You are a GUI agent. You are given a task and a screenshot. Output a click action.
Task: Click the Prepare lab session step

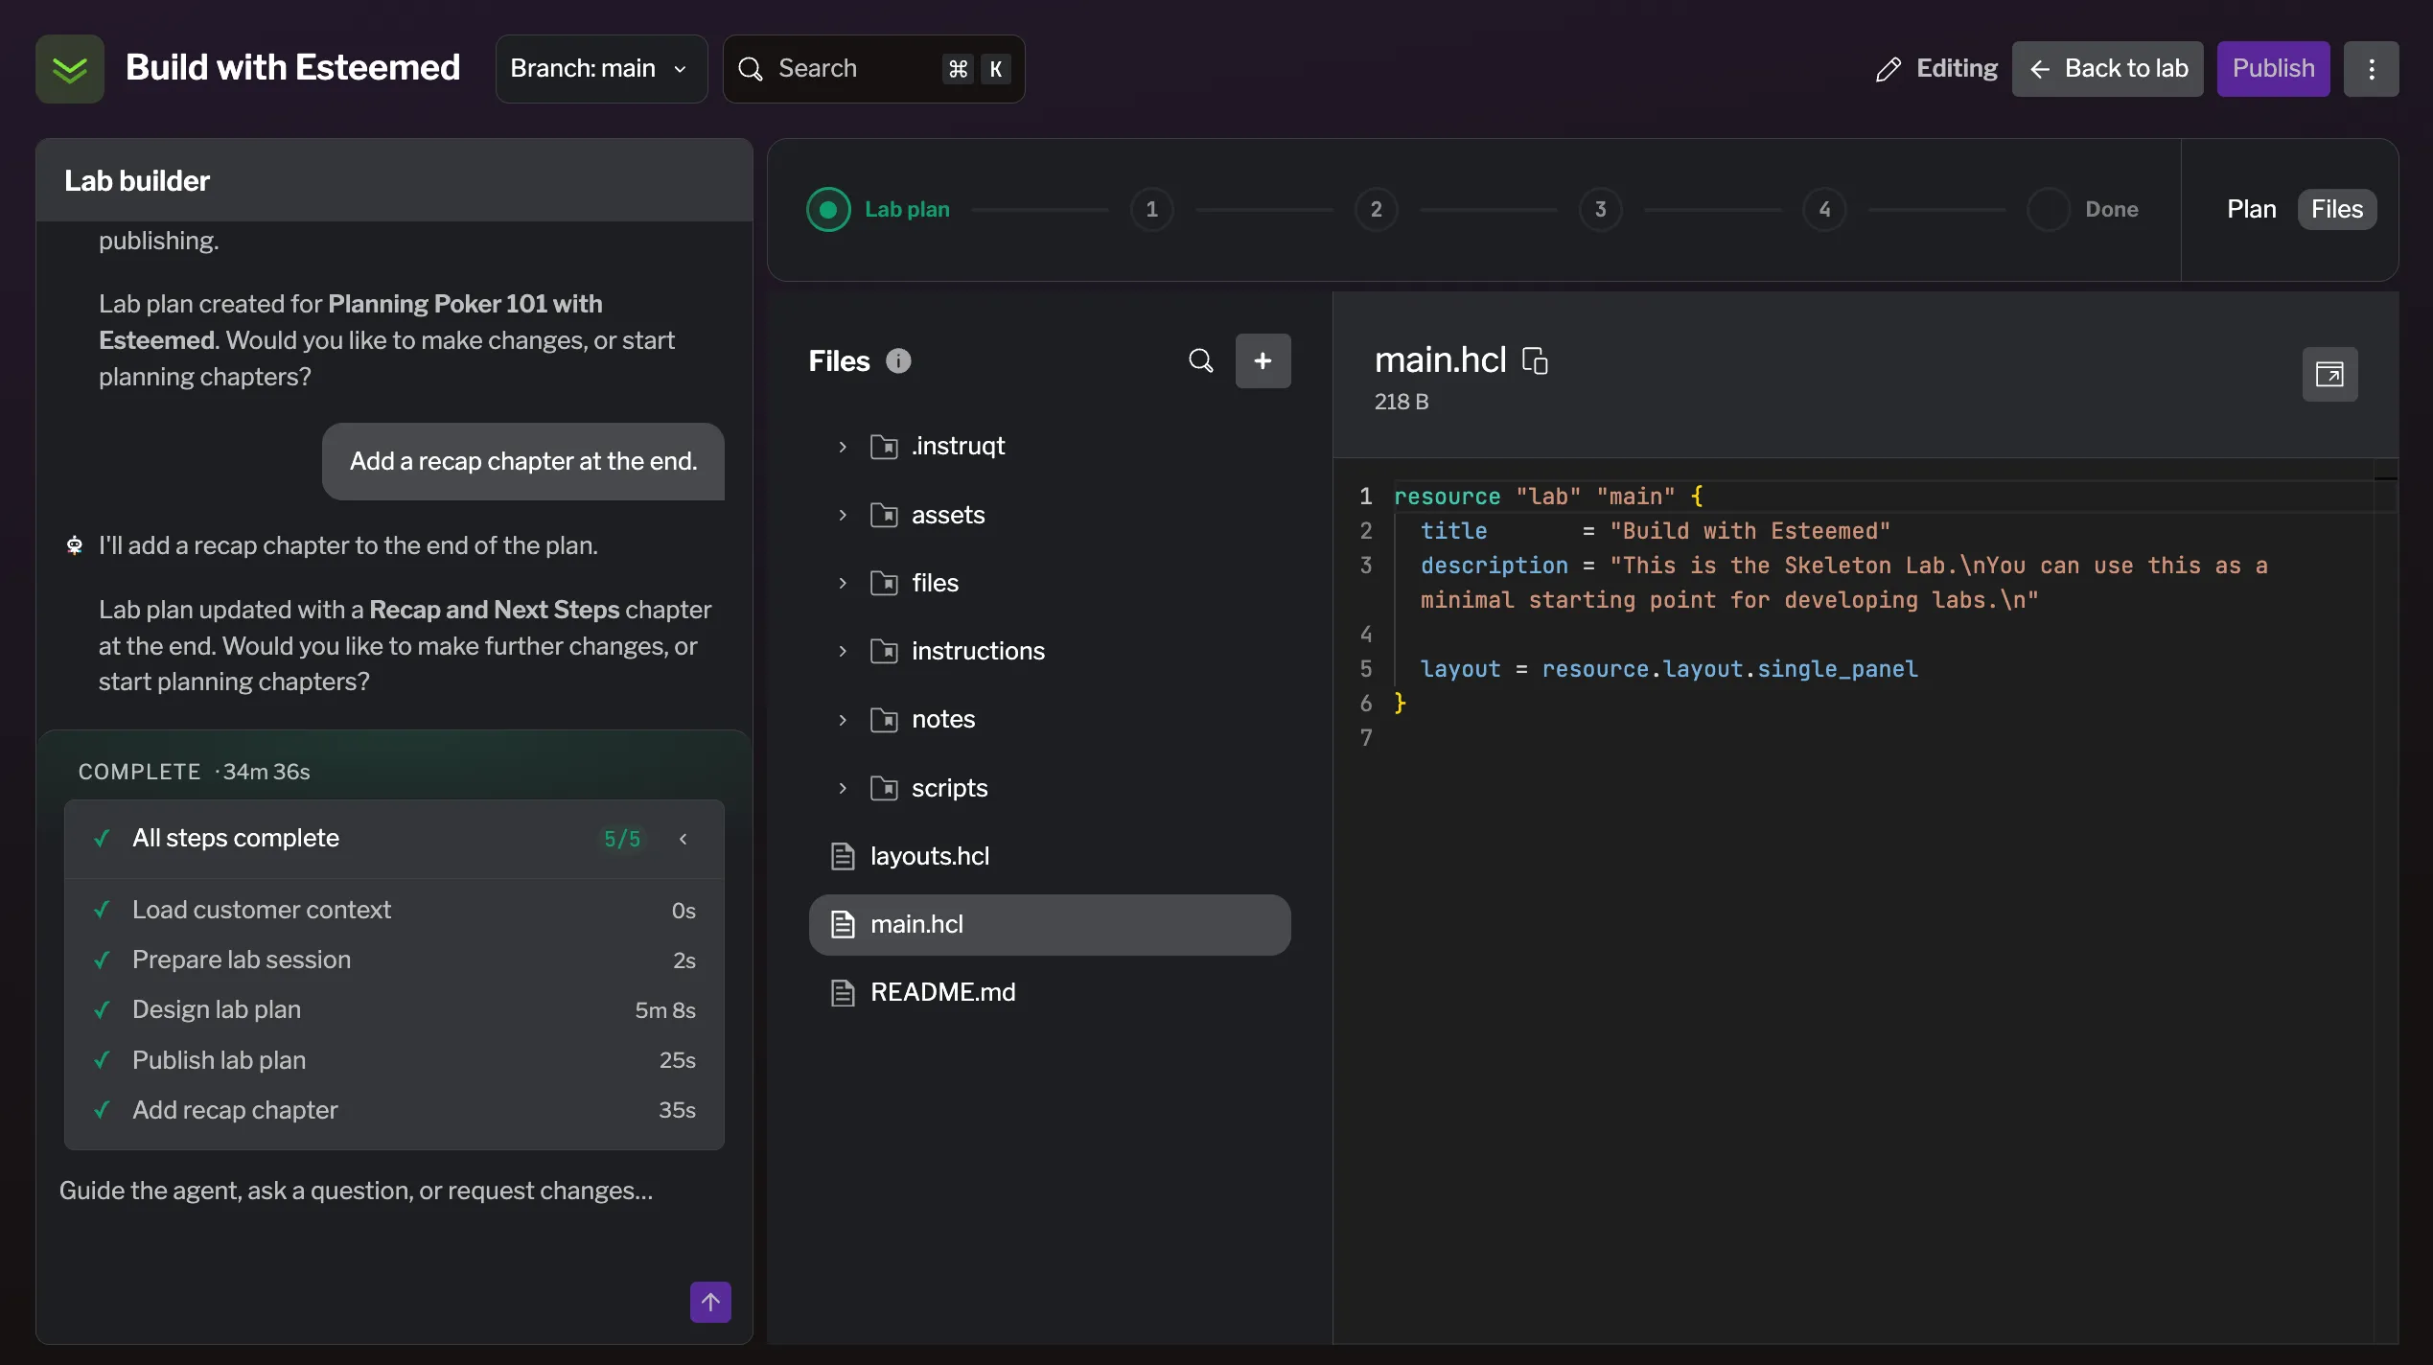tap(394, 960)
